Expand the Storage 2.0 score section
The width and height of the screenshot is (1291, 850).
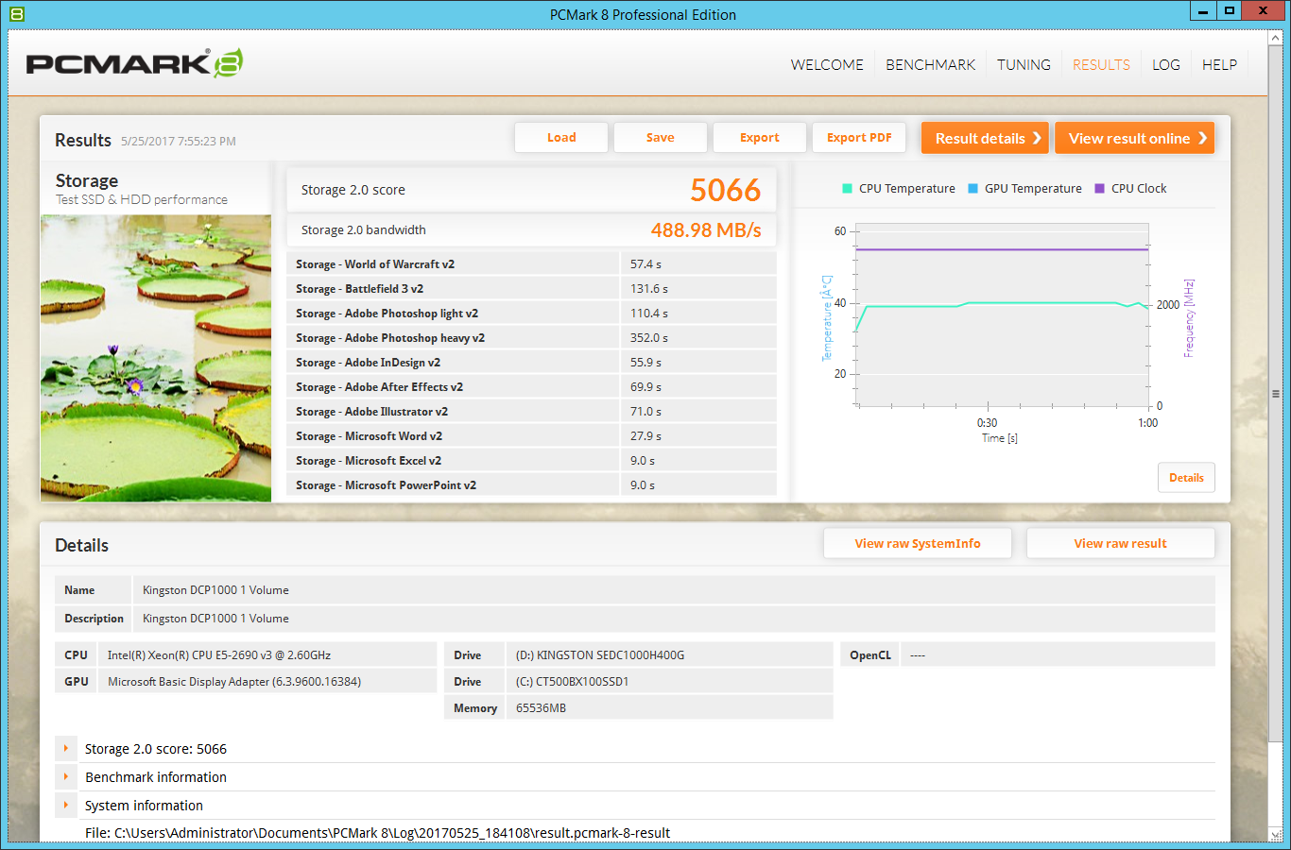point(65,749)
